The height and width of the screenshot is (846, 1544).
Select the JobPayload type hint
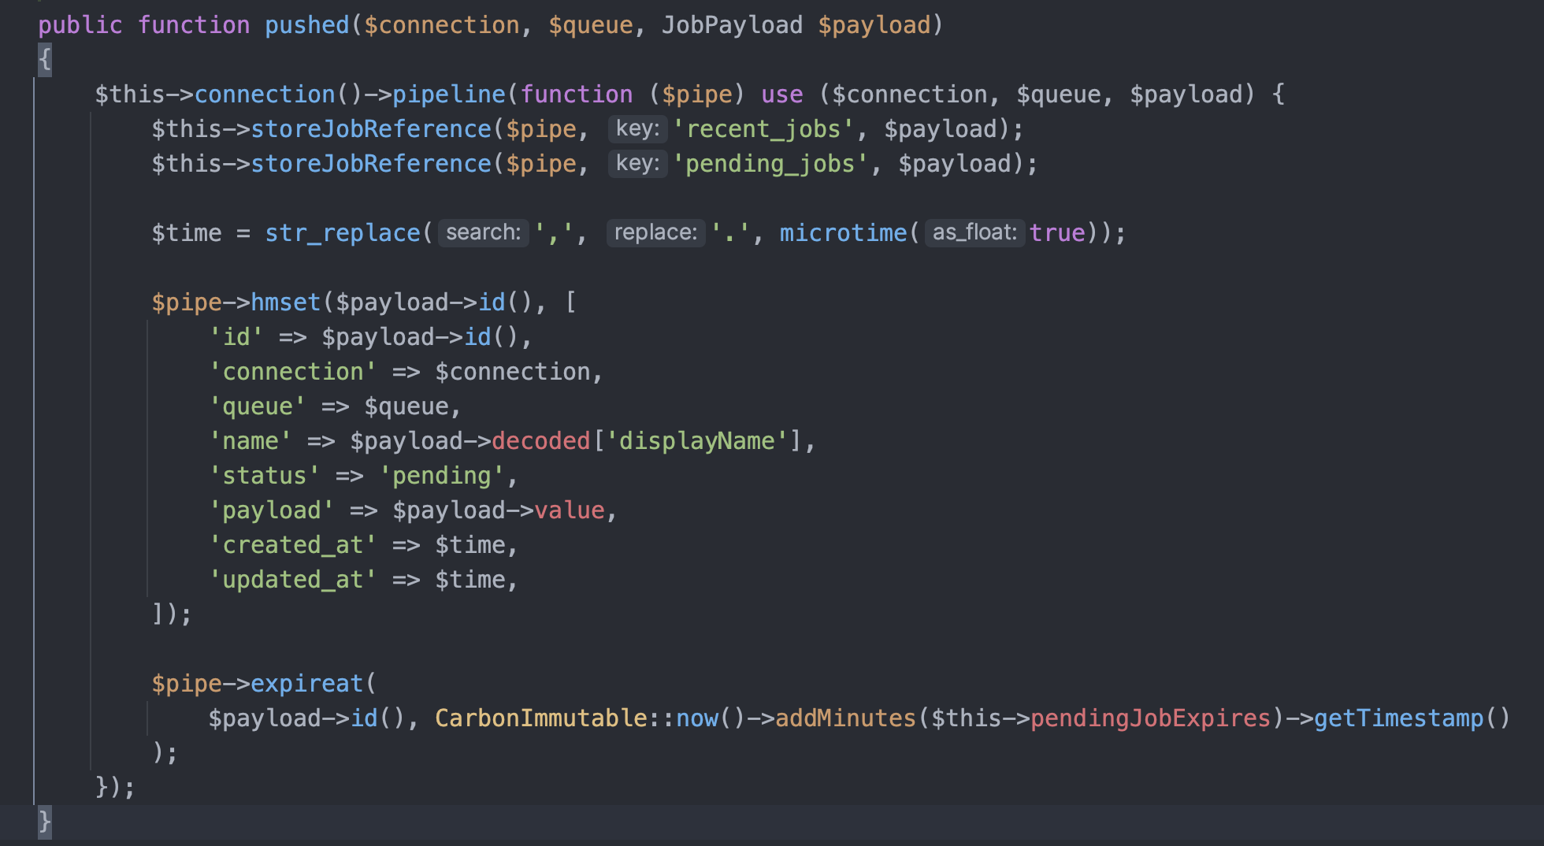[x=731, y=24]
